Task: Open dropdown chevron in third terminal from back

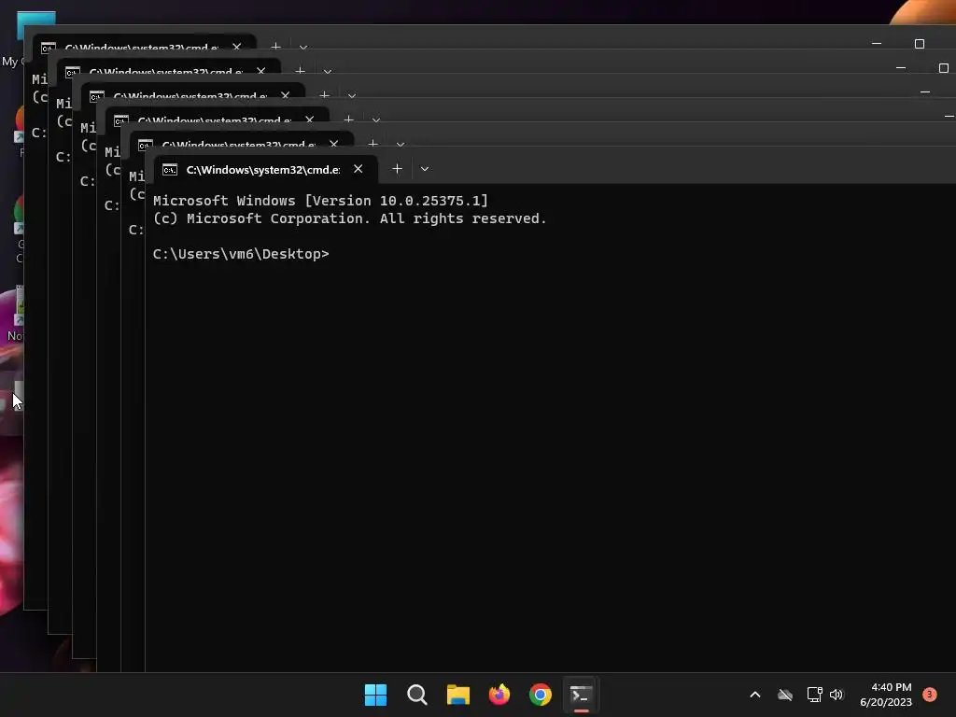Action: (x=352, y=95)
